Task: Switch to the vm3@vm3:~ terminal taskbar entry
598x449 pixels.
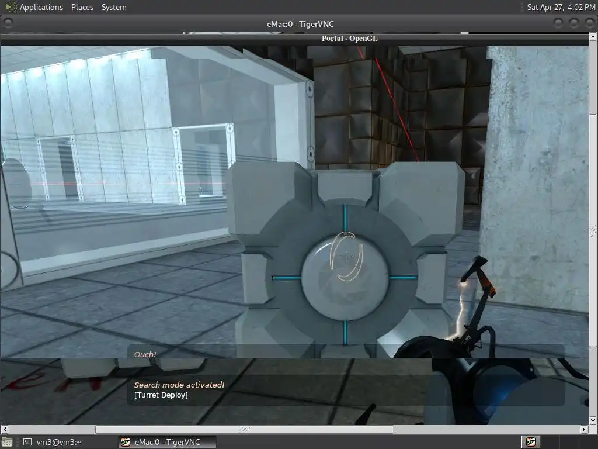Action: 53,442
